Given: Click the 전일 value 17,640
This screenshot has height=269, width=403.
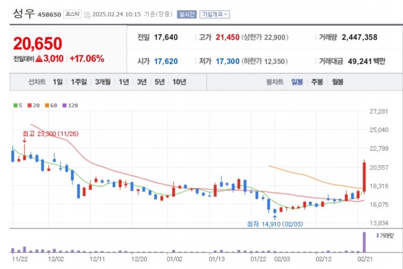Looking at the screenshot, I should pyautogui.click(x=166, y=37).
